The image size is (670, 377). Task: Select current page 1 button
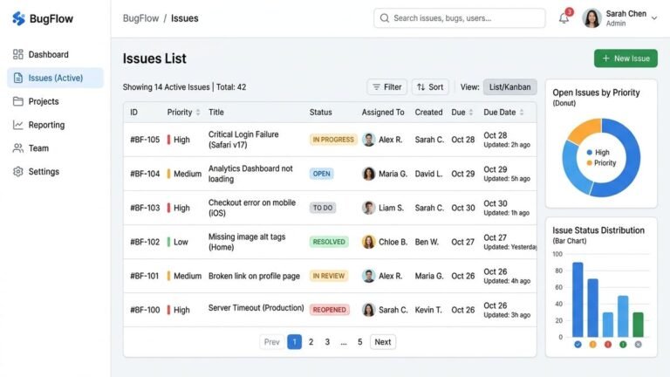[294, 342]
